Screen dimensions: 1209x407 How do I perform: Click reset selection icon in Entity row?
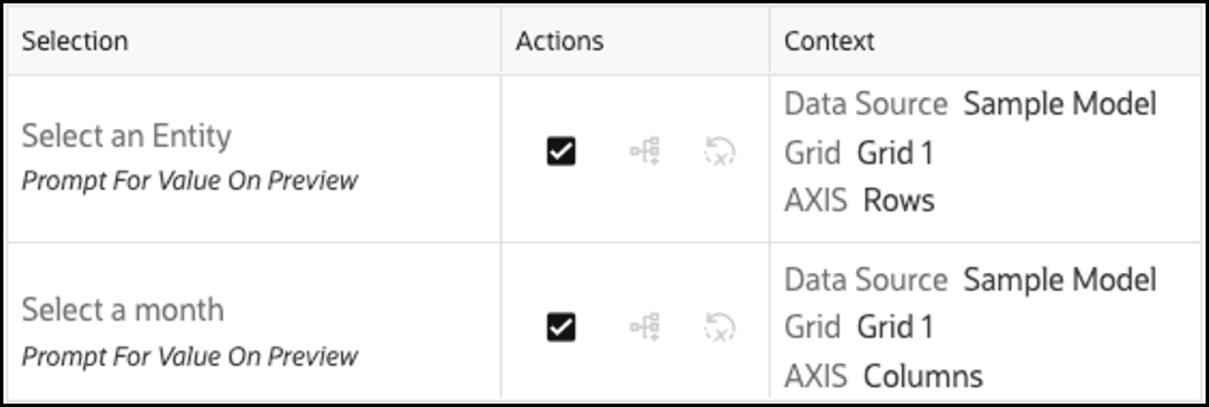coord(719,153)
